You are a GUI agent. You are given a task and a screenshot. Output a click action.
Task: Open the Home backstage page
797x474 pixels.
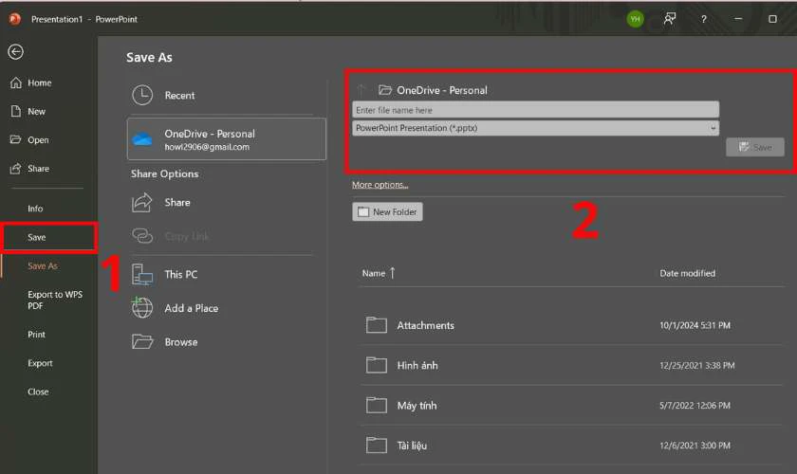(40, 82)
